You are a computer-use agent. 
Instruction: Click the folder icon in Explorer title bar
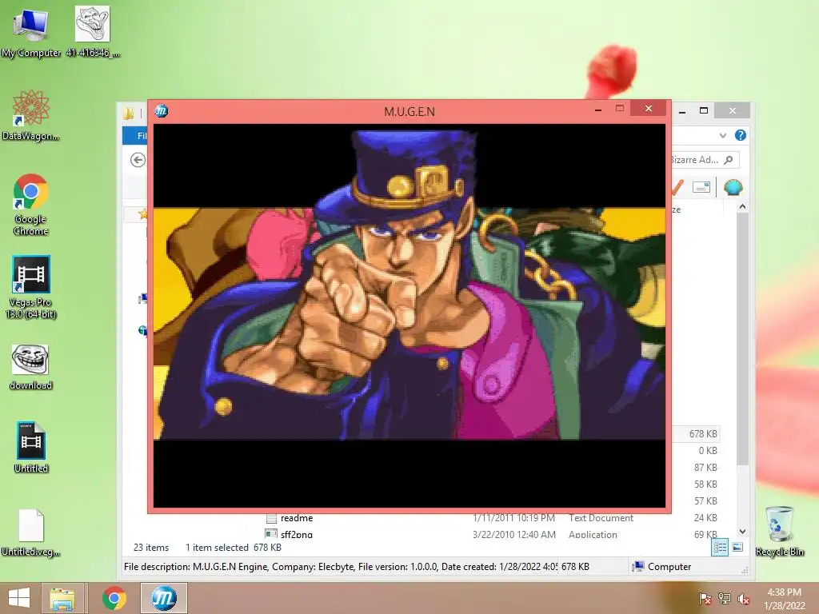(x=129, y=113)
